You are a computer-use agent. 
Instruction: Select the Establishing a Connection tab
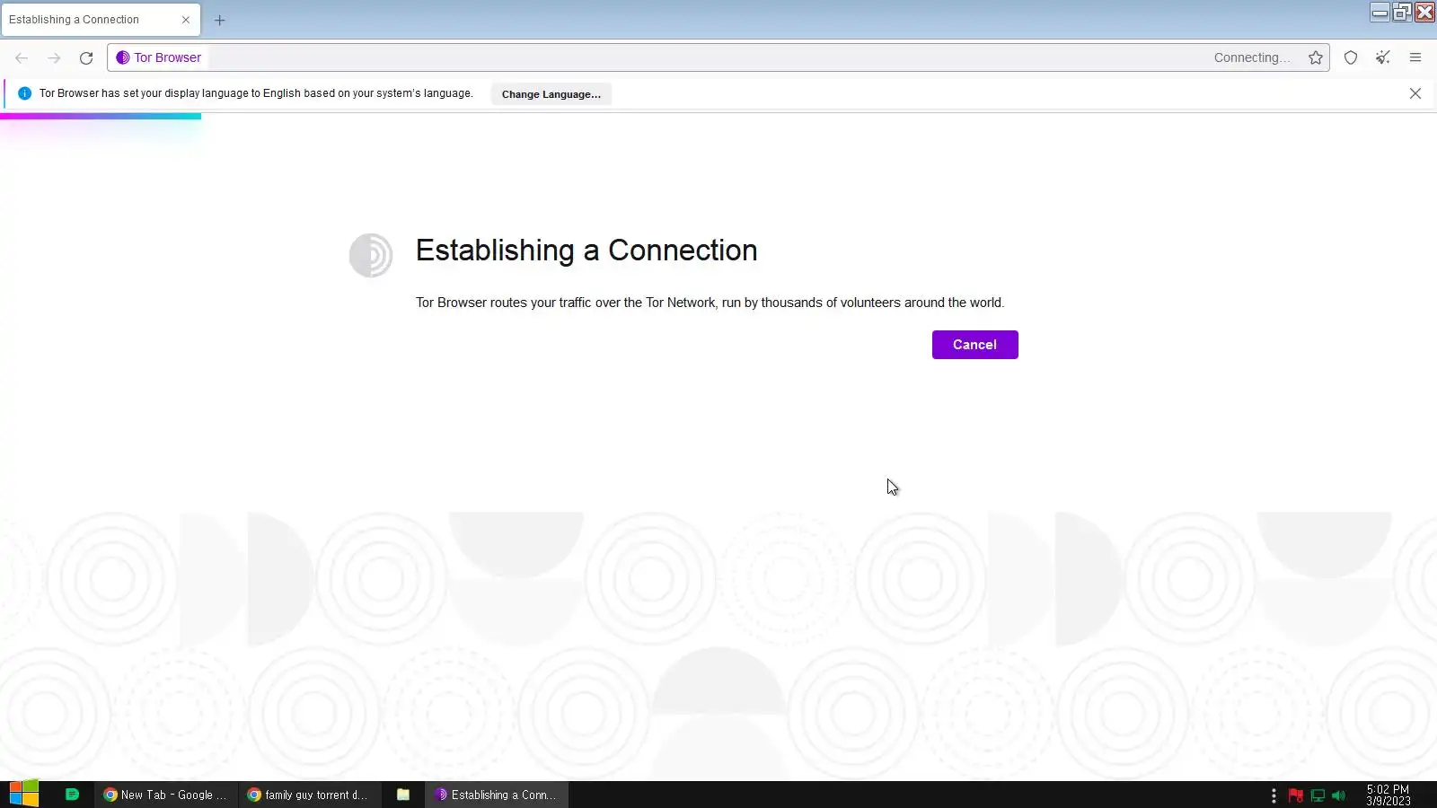point(101,20)
